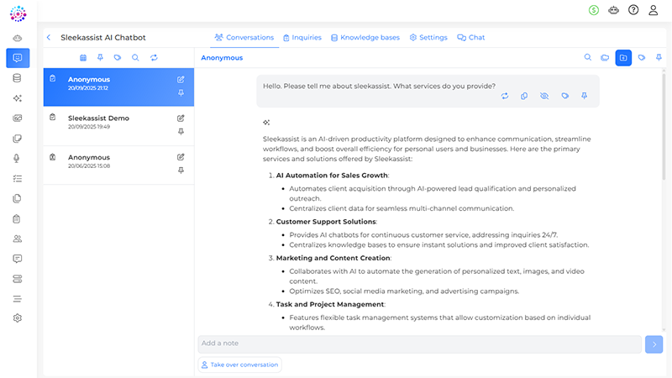The height and width of the screenshot is (378, 672).
Task: Click the robot icon in top bar
Action: [614, 10]
